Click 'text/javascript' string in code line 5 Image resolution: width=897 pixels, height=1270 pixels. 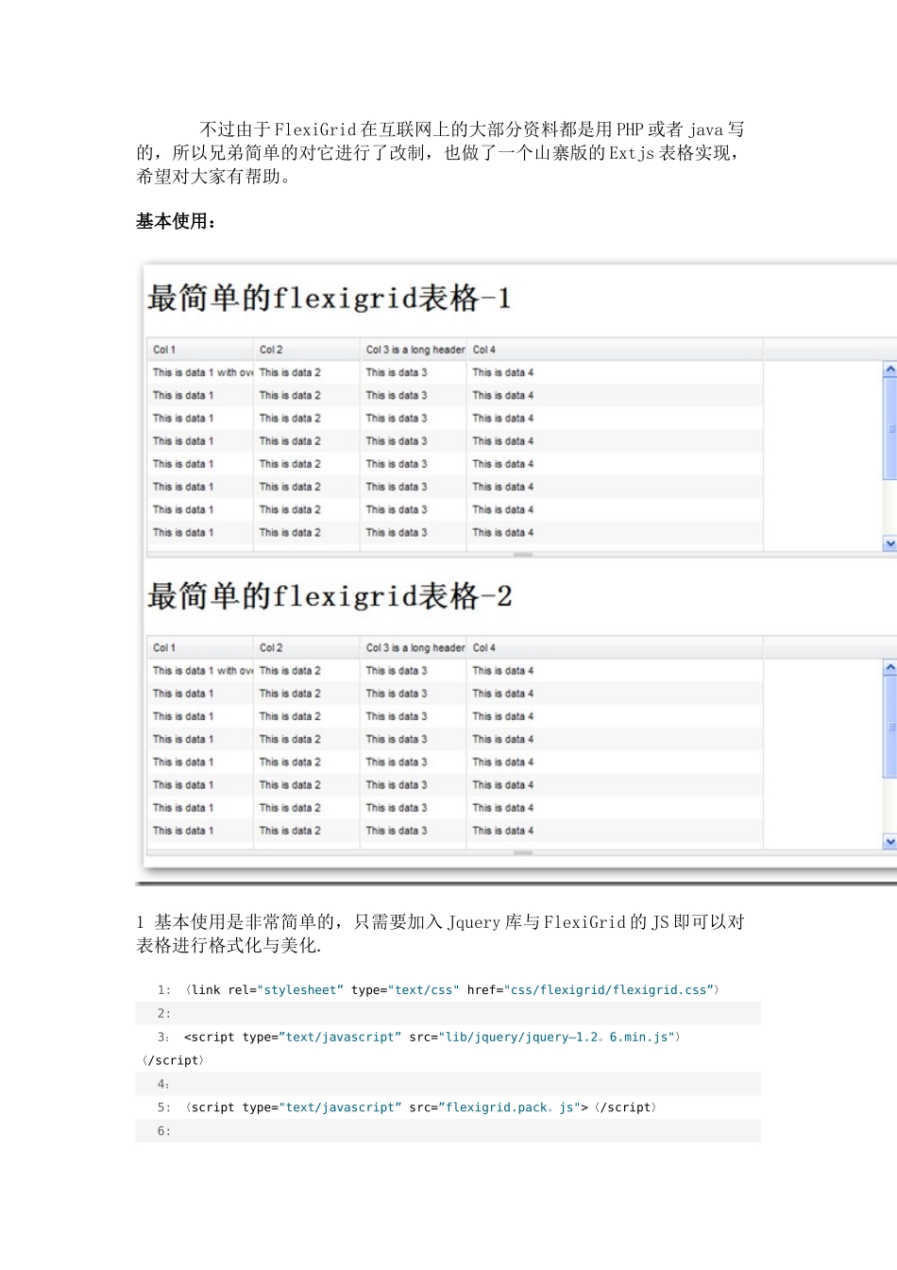pyautogui.click(x=340, y=1107)
